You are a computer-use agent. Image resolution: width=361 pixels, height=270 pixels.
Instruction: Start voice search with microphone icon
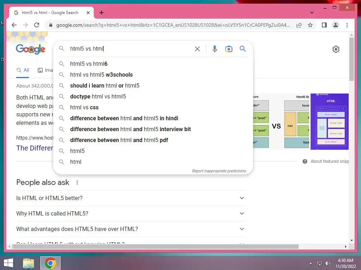point(215,49)
